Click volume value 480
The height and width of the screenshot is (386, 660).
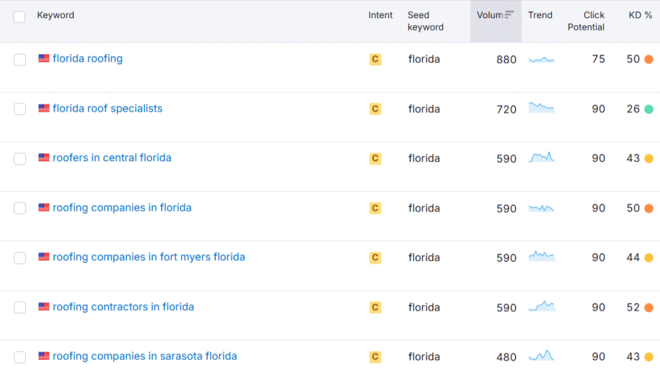507,358
